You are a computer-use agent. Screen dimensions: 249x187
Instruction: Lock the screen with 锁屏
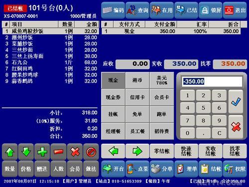pos(211,10)
